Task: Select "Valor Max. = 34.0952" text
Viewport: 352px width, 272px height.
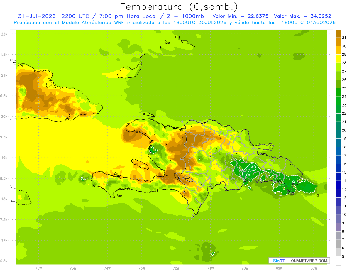Action: pyautogui.click(x=302, y=16)
